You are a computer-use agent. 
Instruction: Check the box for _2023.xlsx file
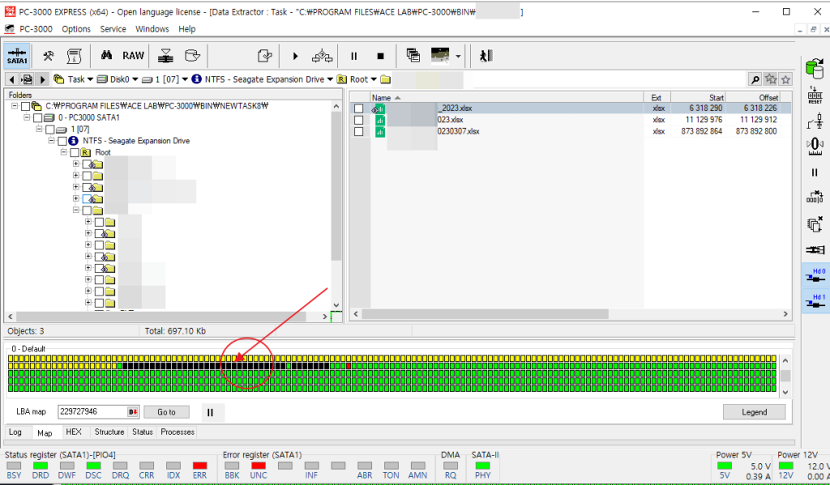coord(358,108)
